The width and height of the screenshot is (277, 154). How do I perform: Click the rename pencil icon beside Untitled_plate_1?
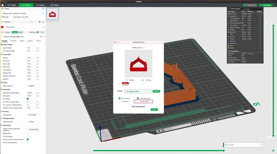coord(144,48)
